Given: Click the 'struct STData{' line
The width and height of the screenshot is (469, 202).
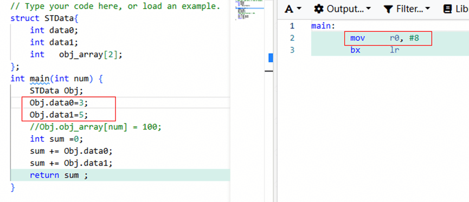Looking at the screenshot, I should click(44, 18).
